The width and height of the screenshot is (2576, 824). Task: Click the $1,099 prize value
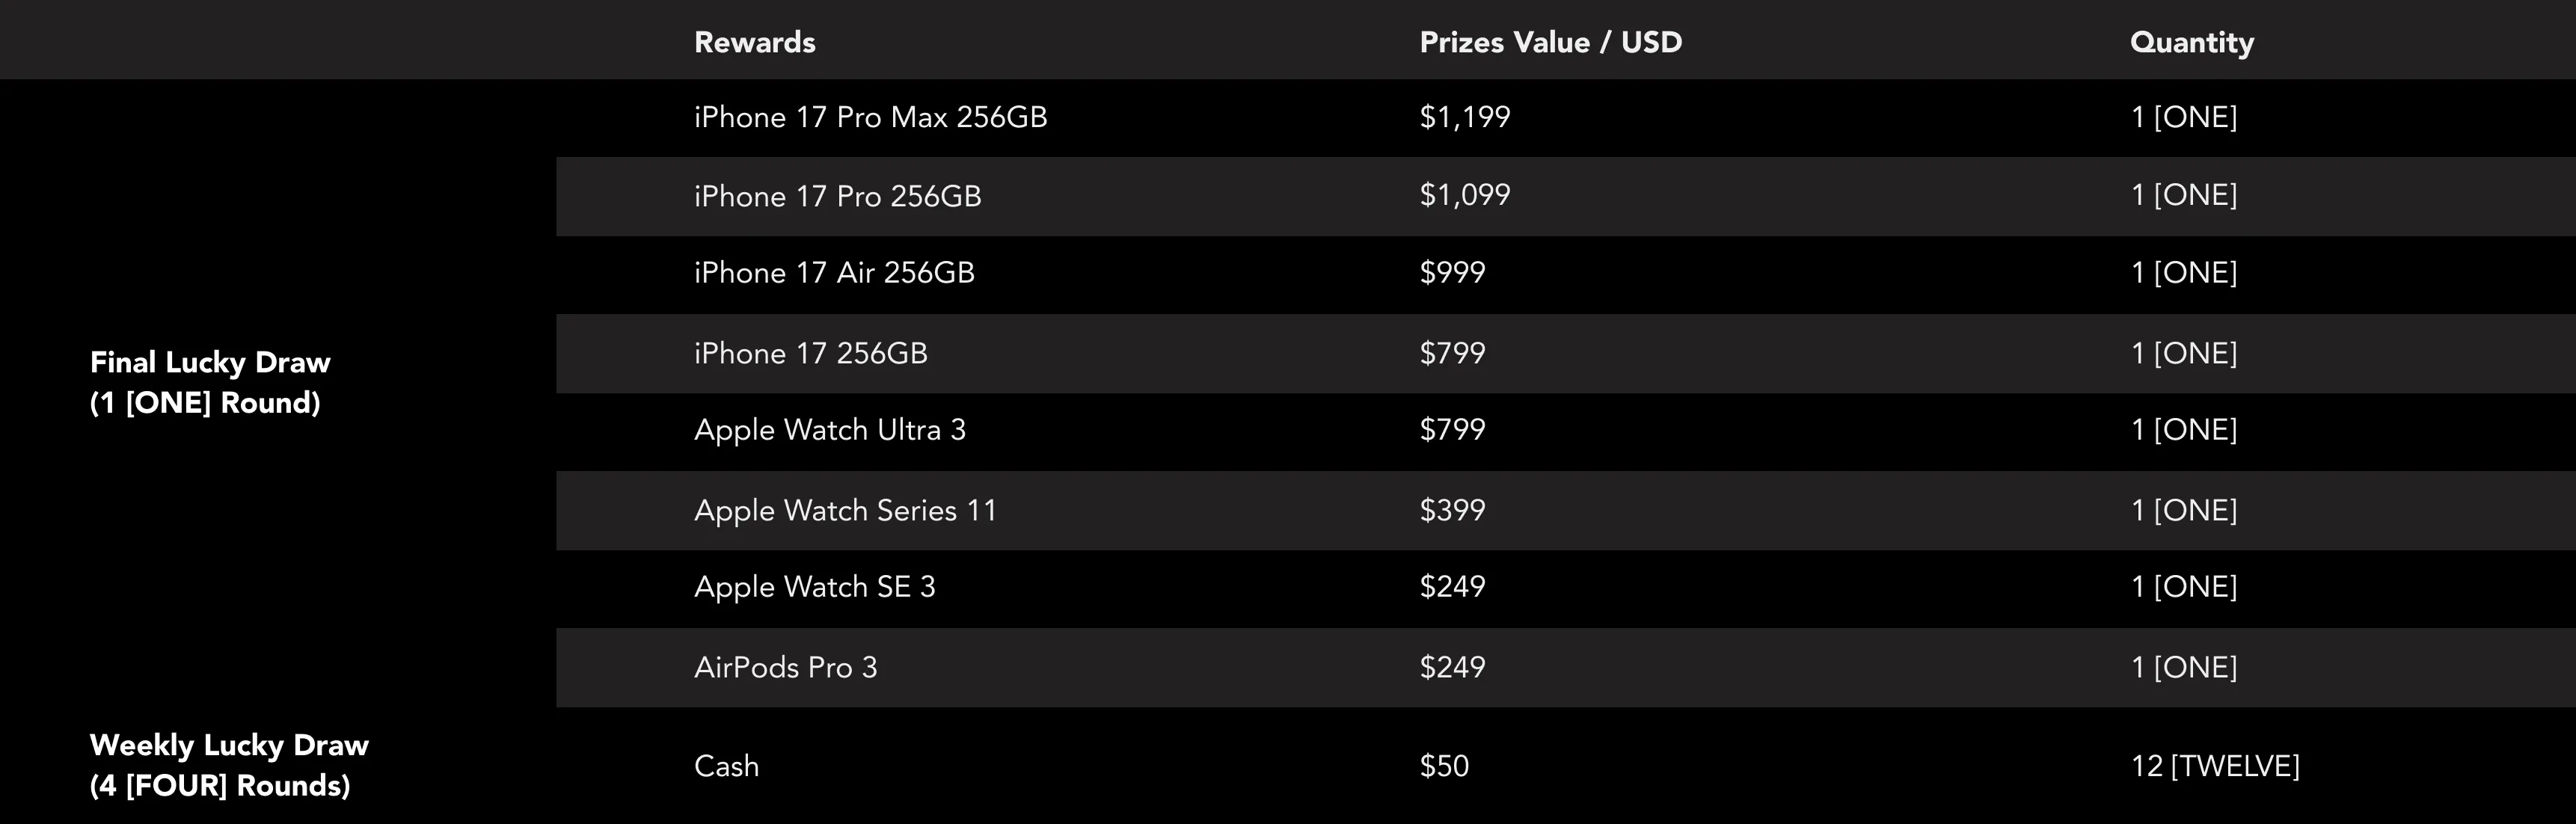(1464, 195)
